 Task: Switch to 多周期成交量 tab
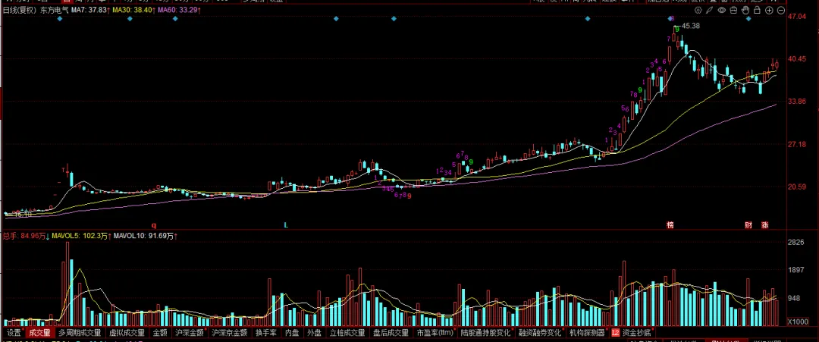(80, 333)
